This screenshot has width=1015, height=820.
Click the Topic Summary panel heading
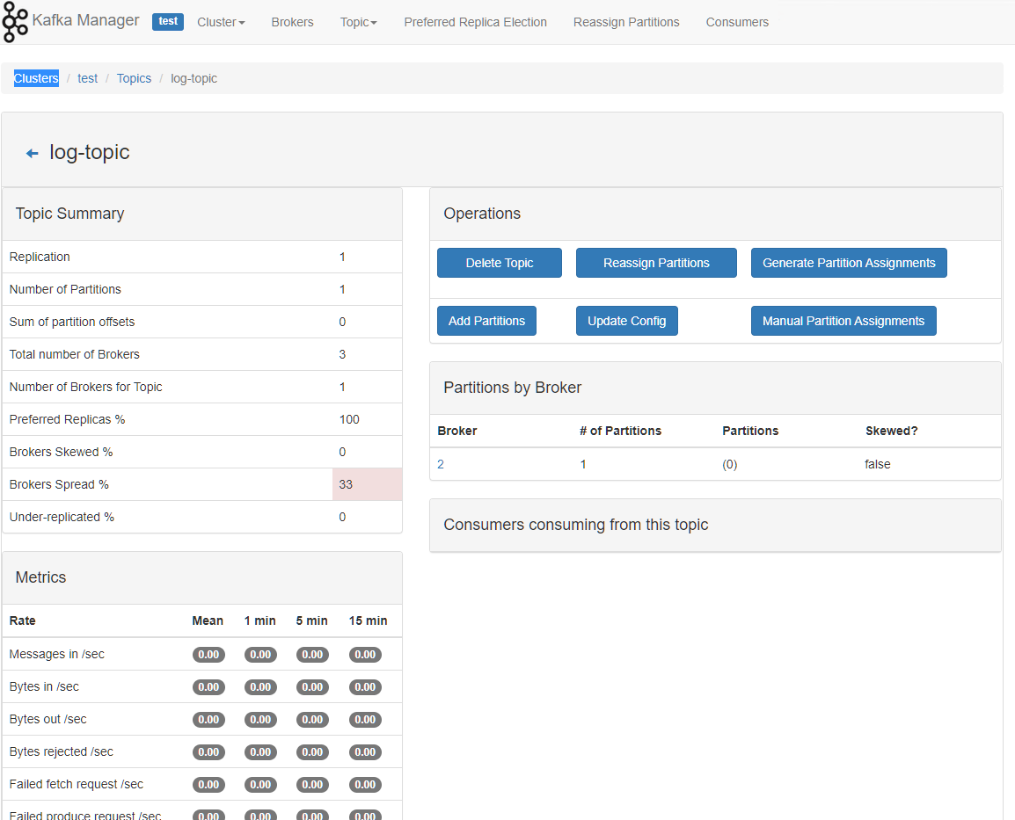coord(69,214)
